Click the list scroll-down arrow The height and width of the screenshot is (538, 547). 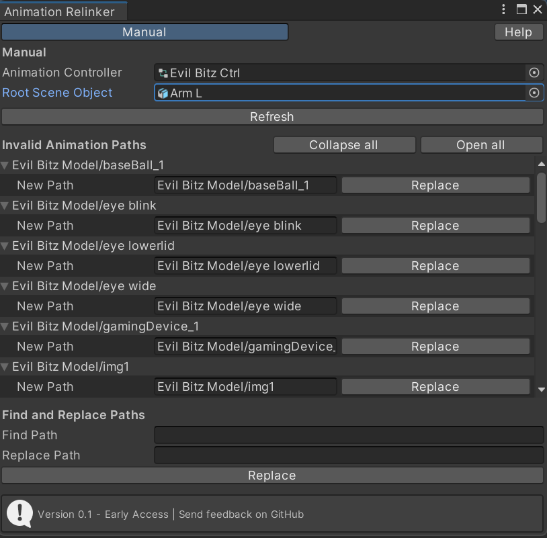pos(541,390)
